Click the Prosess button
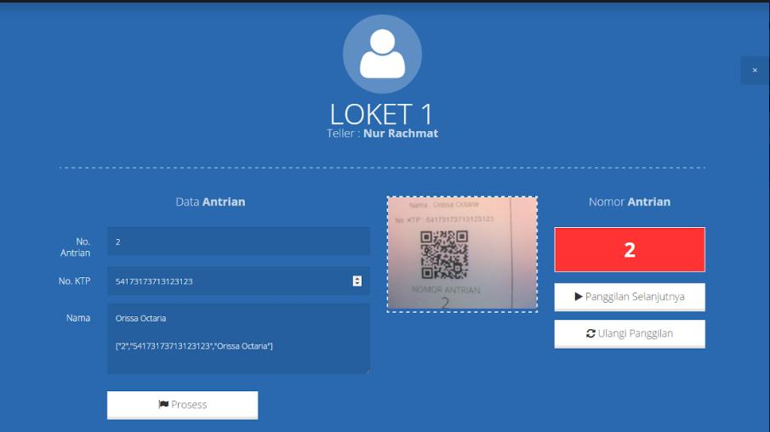This screenshot has height=432, width=770. 182,405
